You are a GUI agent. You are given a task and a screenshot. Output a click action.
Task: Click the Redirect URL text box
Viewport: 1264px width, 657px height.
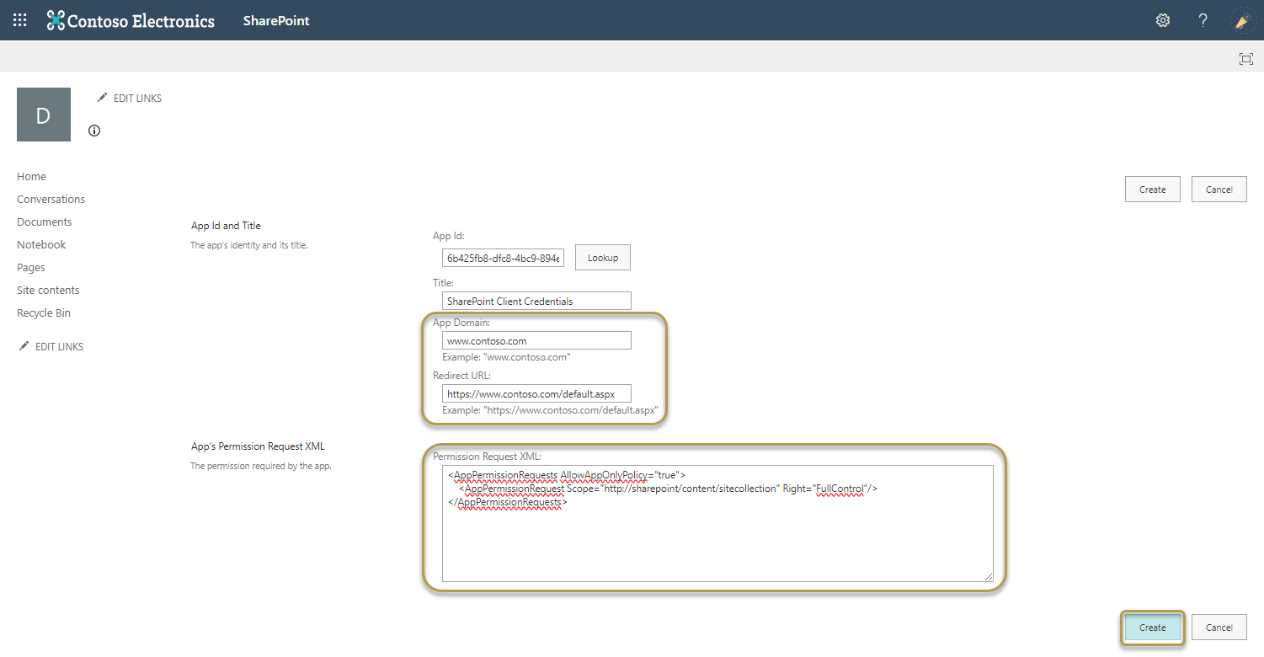tap(536, 394)
